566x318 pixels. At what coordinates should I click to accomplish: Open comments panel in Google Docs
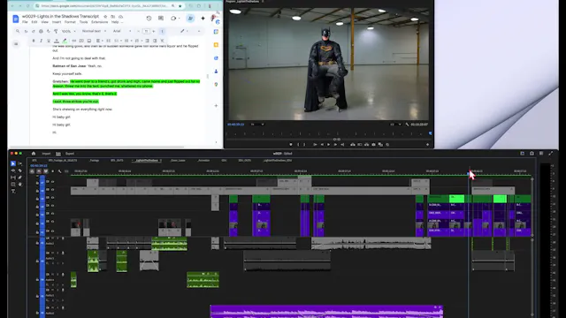[161, 18]
